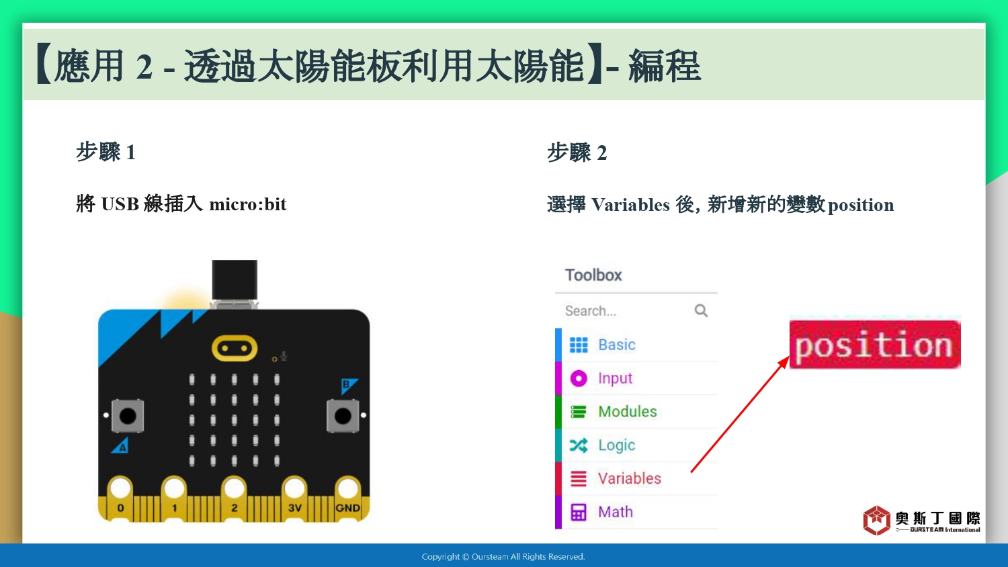Click the Basic grid icon in Toolbox
Viewport: 1008px width, 567px height.
pyautogui.click(x=579, y=345)
